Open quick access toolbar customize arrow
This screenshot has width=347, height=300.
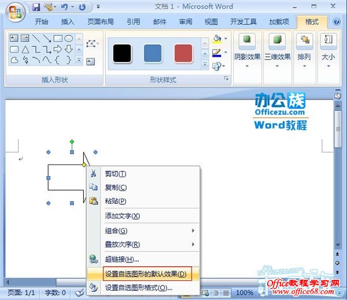[98, 7]
